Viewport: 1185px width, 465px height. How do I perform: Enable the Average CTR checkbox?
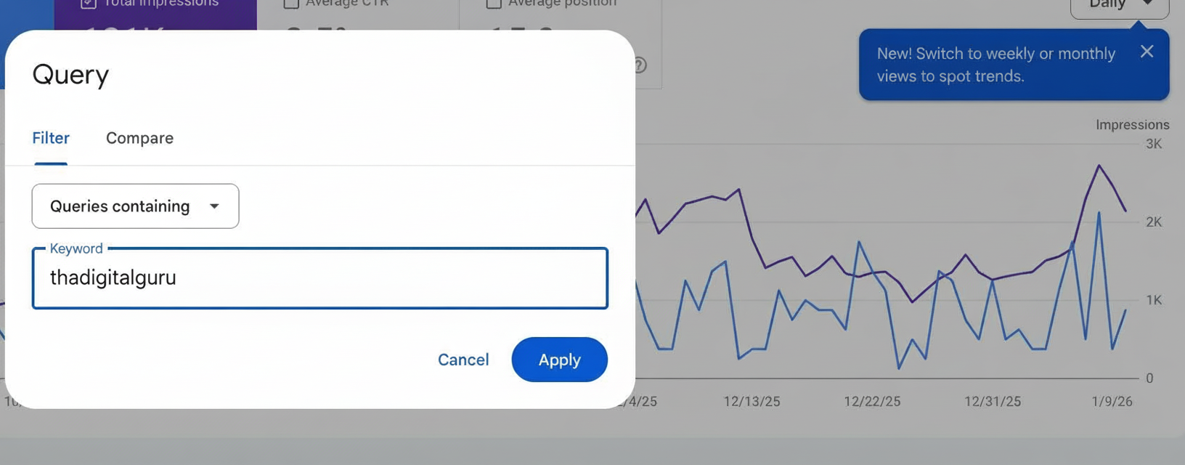point(292,4)
